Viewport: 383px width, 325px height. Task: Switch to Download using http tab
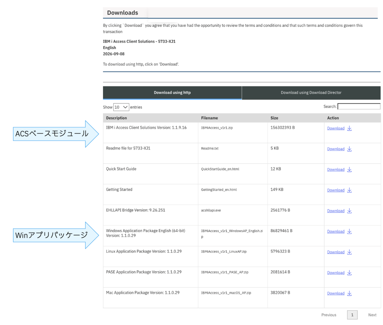[x=172, y=93]
